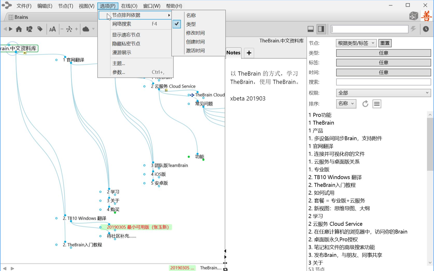Screen dimensions: 434x271
Task: Switch to the vertical split layout icon
Action: [x=321, y=29]
